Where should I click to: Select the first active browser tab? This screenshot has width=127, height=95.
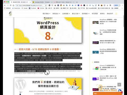point(21,2)
